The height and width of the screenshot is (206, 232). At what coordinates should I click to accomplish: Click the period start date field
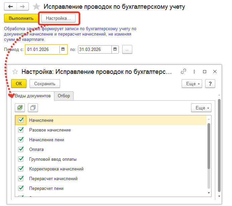point(43,49)
